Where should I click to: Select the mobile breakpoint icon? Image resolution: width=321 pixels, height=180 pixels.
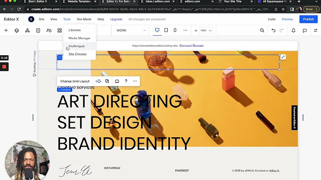[175, 30]
